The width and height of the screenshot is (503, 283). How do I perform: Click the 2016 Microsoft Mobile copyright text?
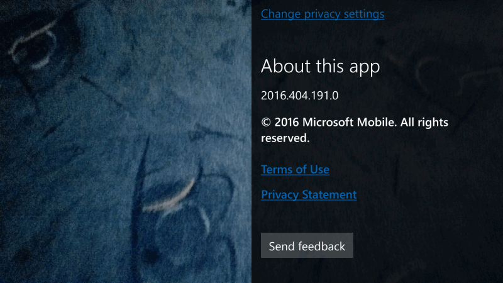(x=355, y=130)
